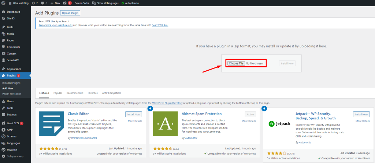Expand the Appearance sidebar menu
The height and width of the screenshot is (163, 375).
[14, 69]
